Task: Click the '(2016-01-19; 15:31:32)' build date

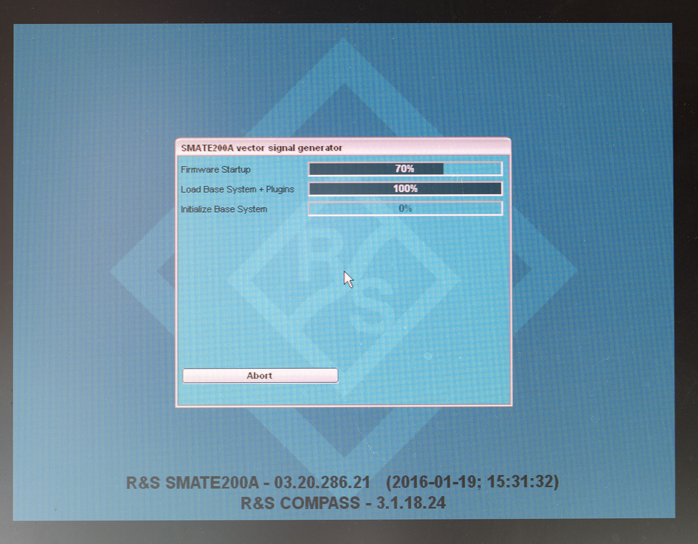Action: click(472, 482)
